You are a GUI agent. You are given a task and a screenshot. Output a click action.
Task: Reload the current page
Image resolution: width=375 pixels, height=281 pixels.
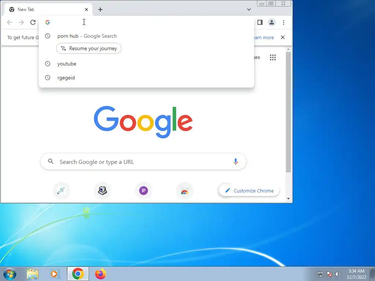[x=33, y=22]
